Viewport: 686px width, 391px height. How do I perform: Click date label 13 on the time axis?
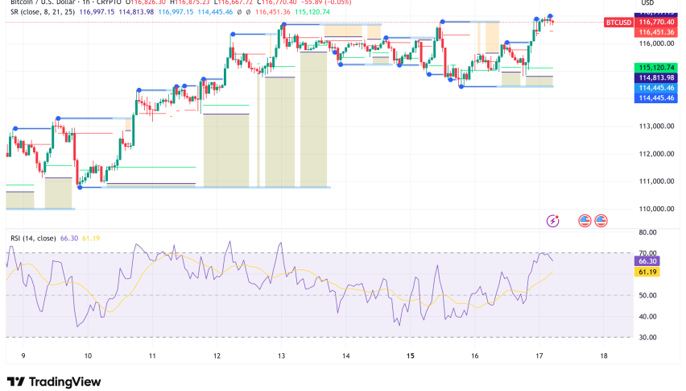tap(281, 356)
